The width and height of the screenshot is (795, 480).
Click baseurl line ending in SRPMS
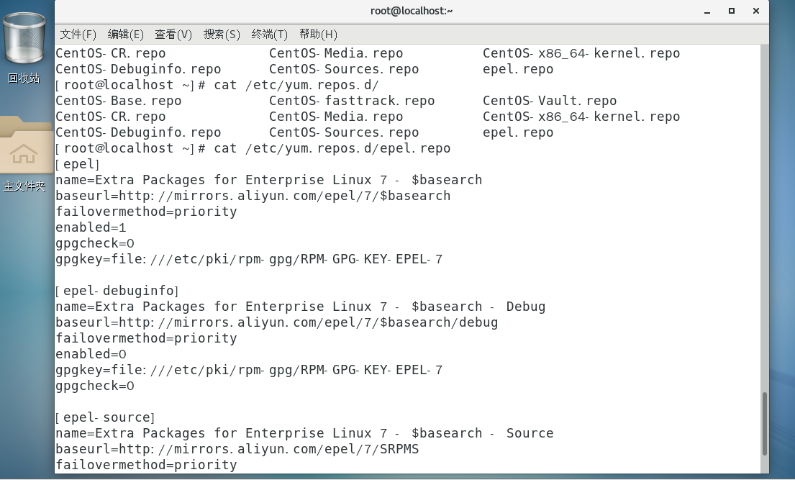pos(237,449)
